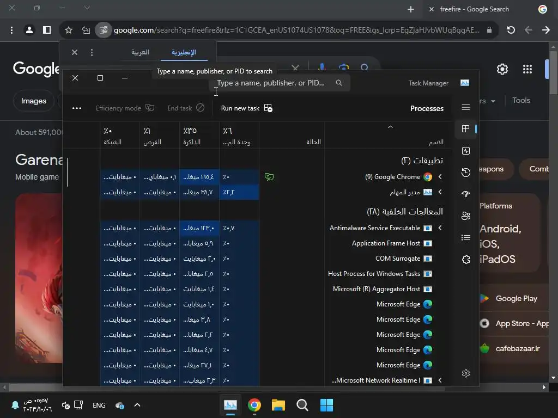Click the translate icon in address bar
The width and height of the screenshot is (558, 418).
tap(103, 30)
